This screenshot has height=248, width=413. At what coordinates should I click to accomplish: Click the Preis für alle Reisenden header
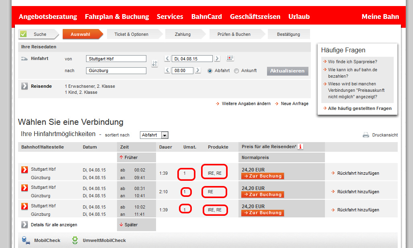coord(269,147)
